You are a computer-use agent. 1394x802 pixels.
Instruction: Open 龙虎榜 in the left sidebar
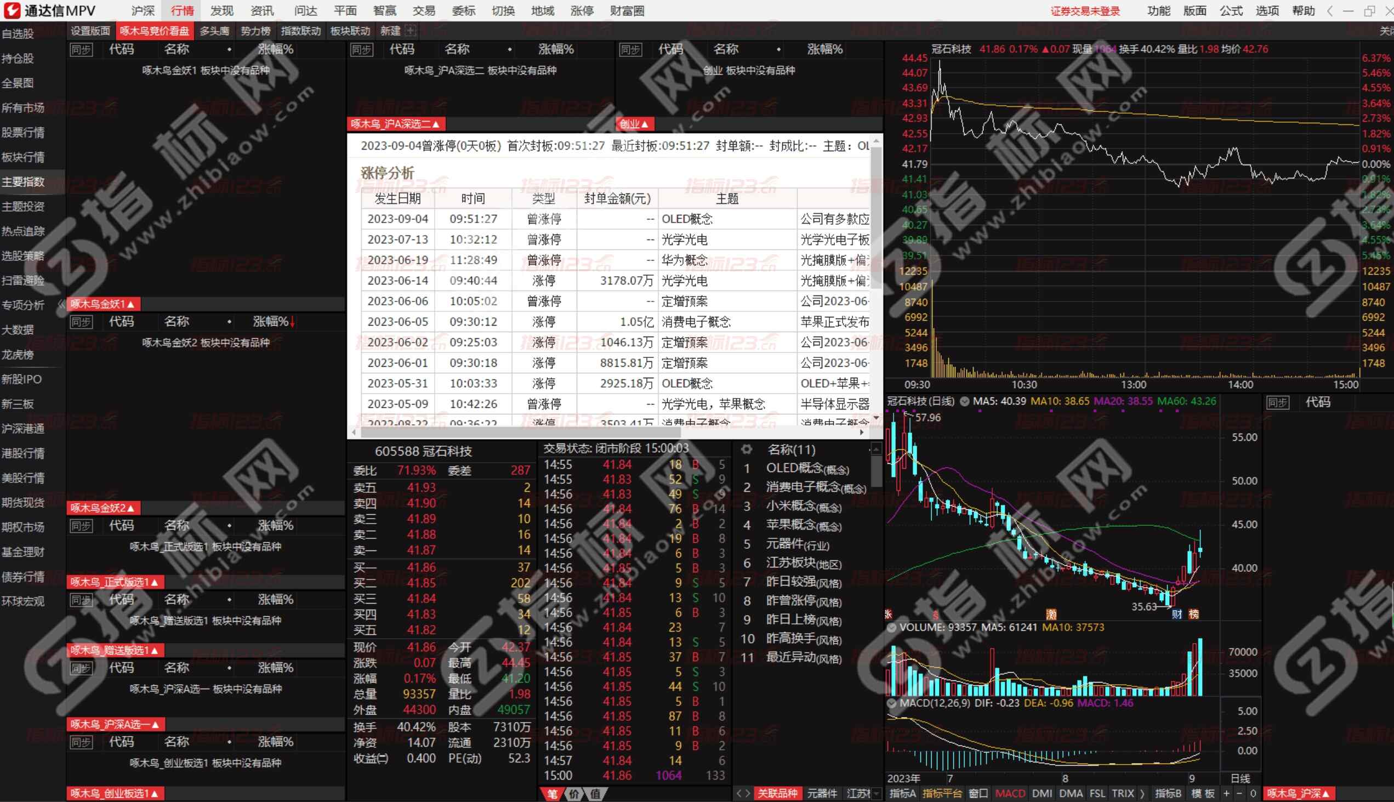point(18,355)
